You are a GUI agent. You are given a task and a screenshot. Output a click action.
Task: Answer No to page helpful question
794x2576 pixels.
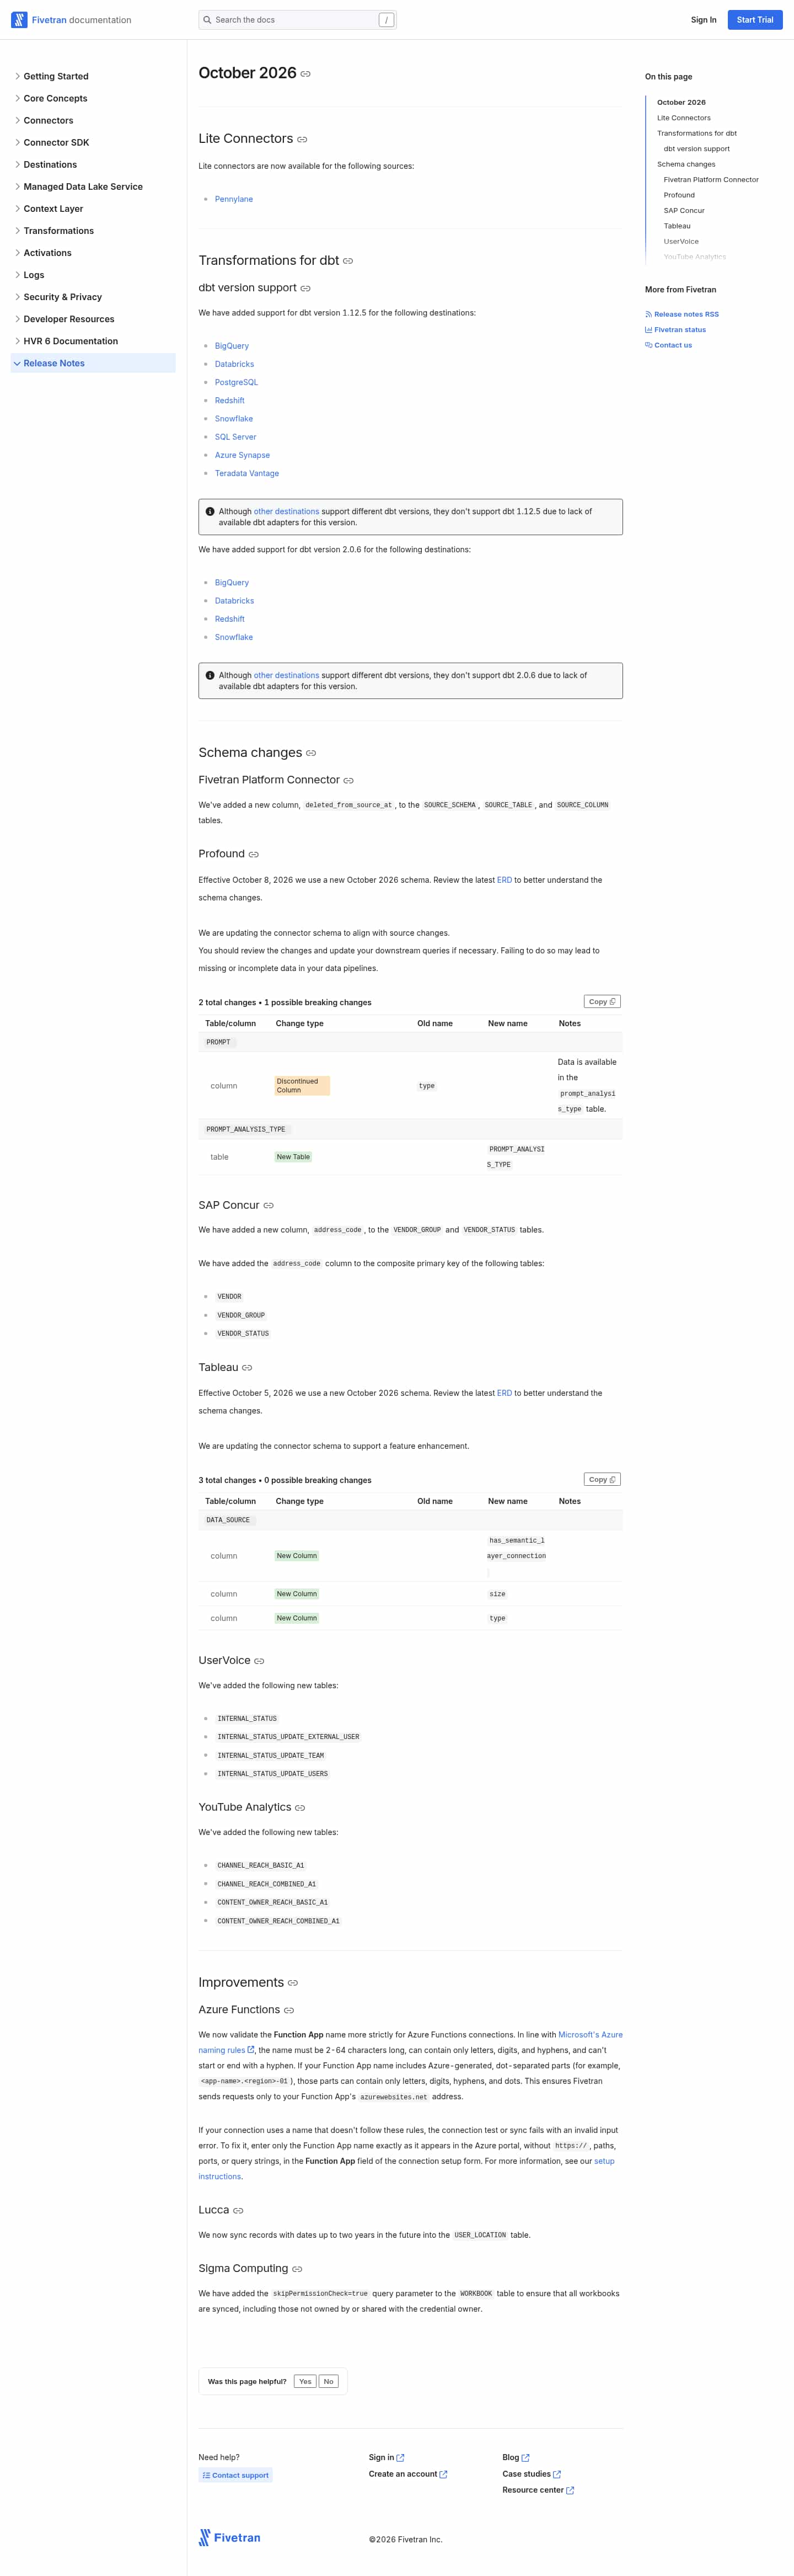point(328,2381)
